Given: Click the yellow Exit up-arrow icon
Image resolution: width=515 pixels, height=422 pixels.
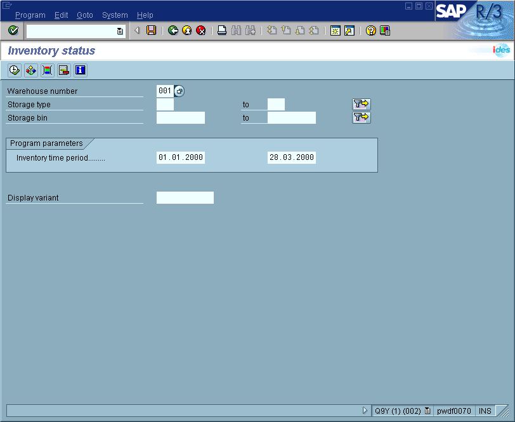Looking at the screenshot, I should pos(187,30).
